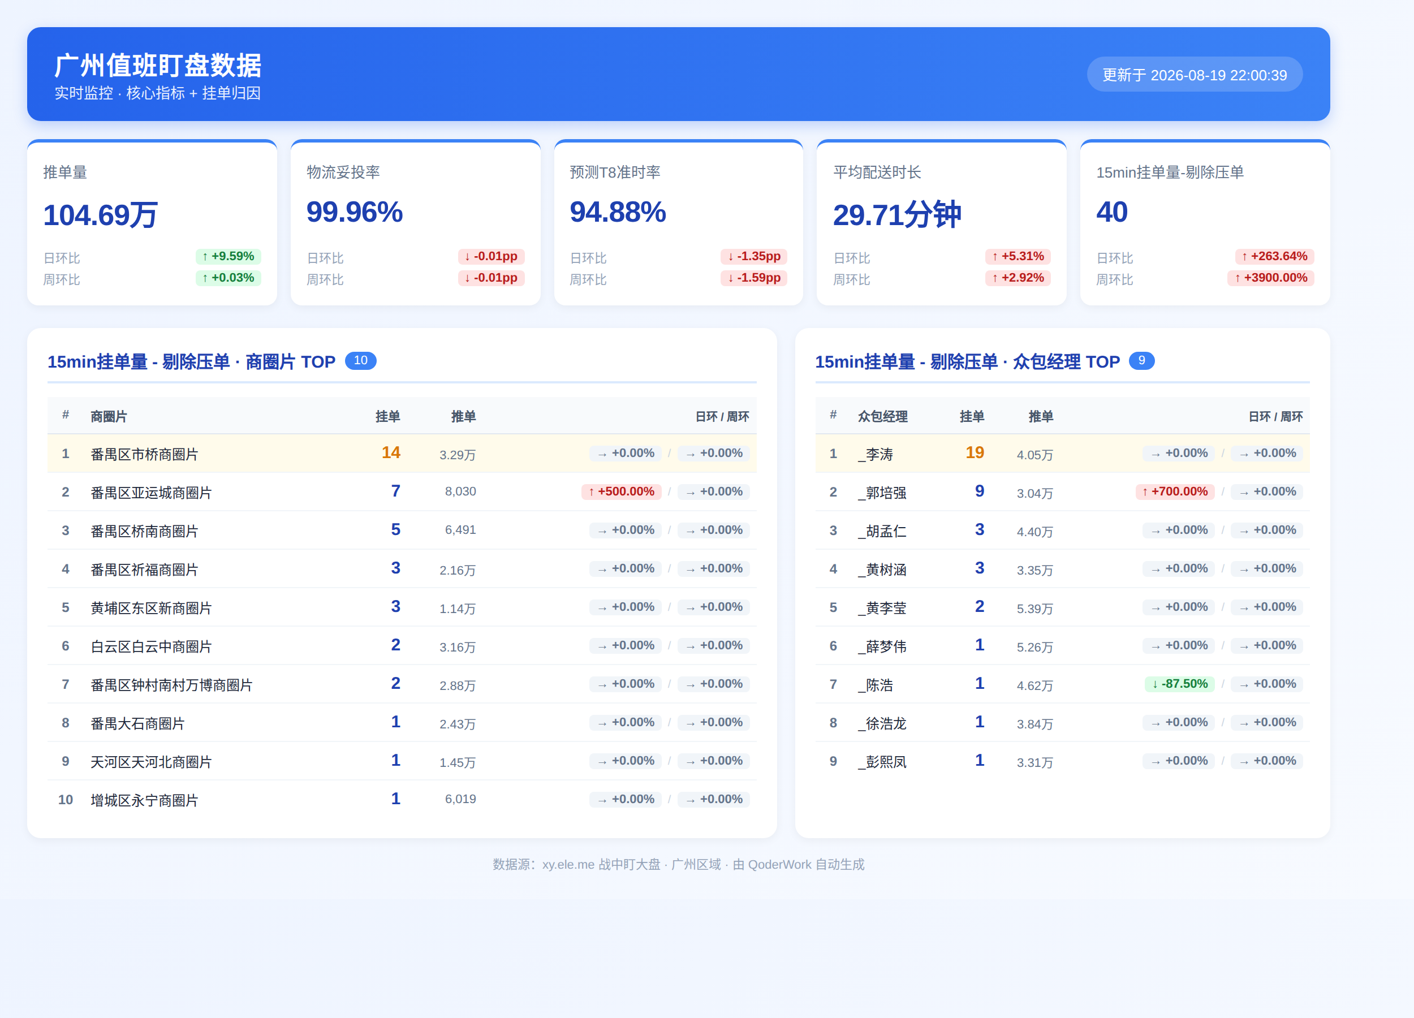Click the +3900.00% 周环比 badge
The image size is (1414, 1018).
tap(1270, 278)
